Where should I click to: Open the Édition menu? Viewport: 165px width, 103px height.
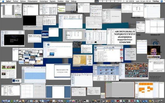pos(23,1)
